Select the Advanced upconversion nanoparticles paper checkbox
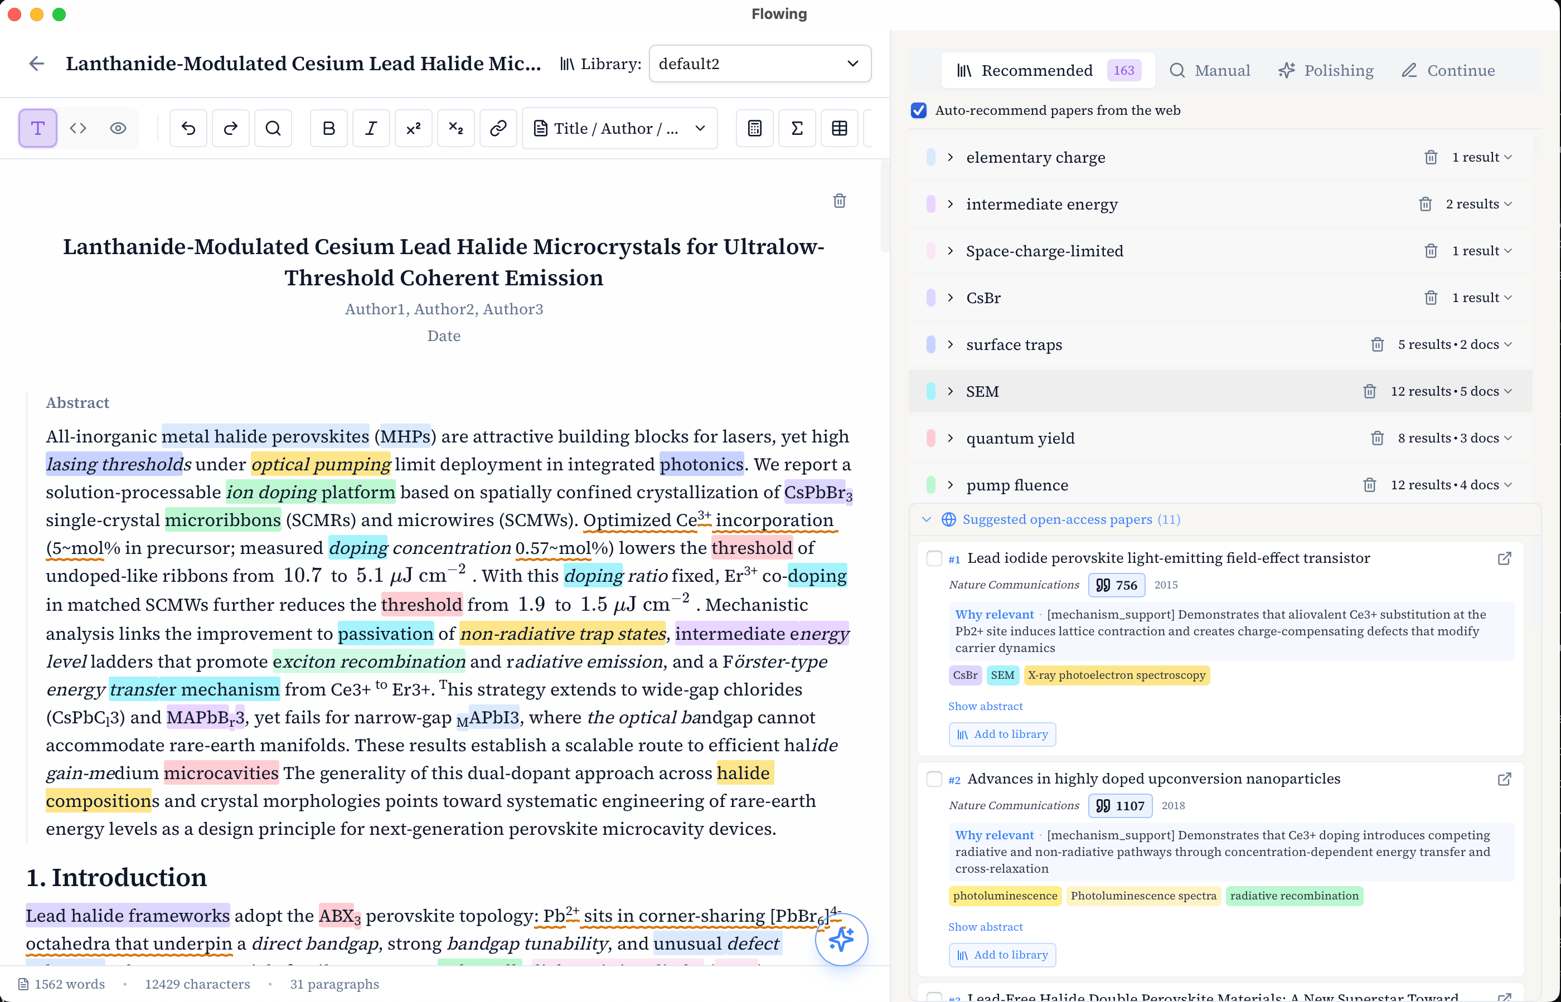Image resolution: width=1561 pixels, height=1002 pixels. (933, 779)
